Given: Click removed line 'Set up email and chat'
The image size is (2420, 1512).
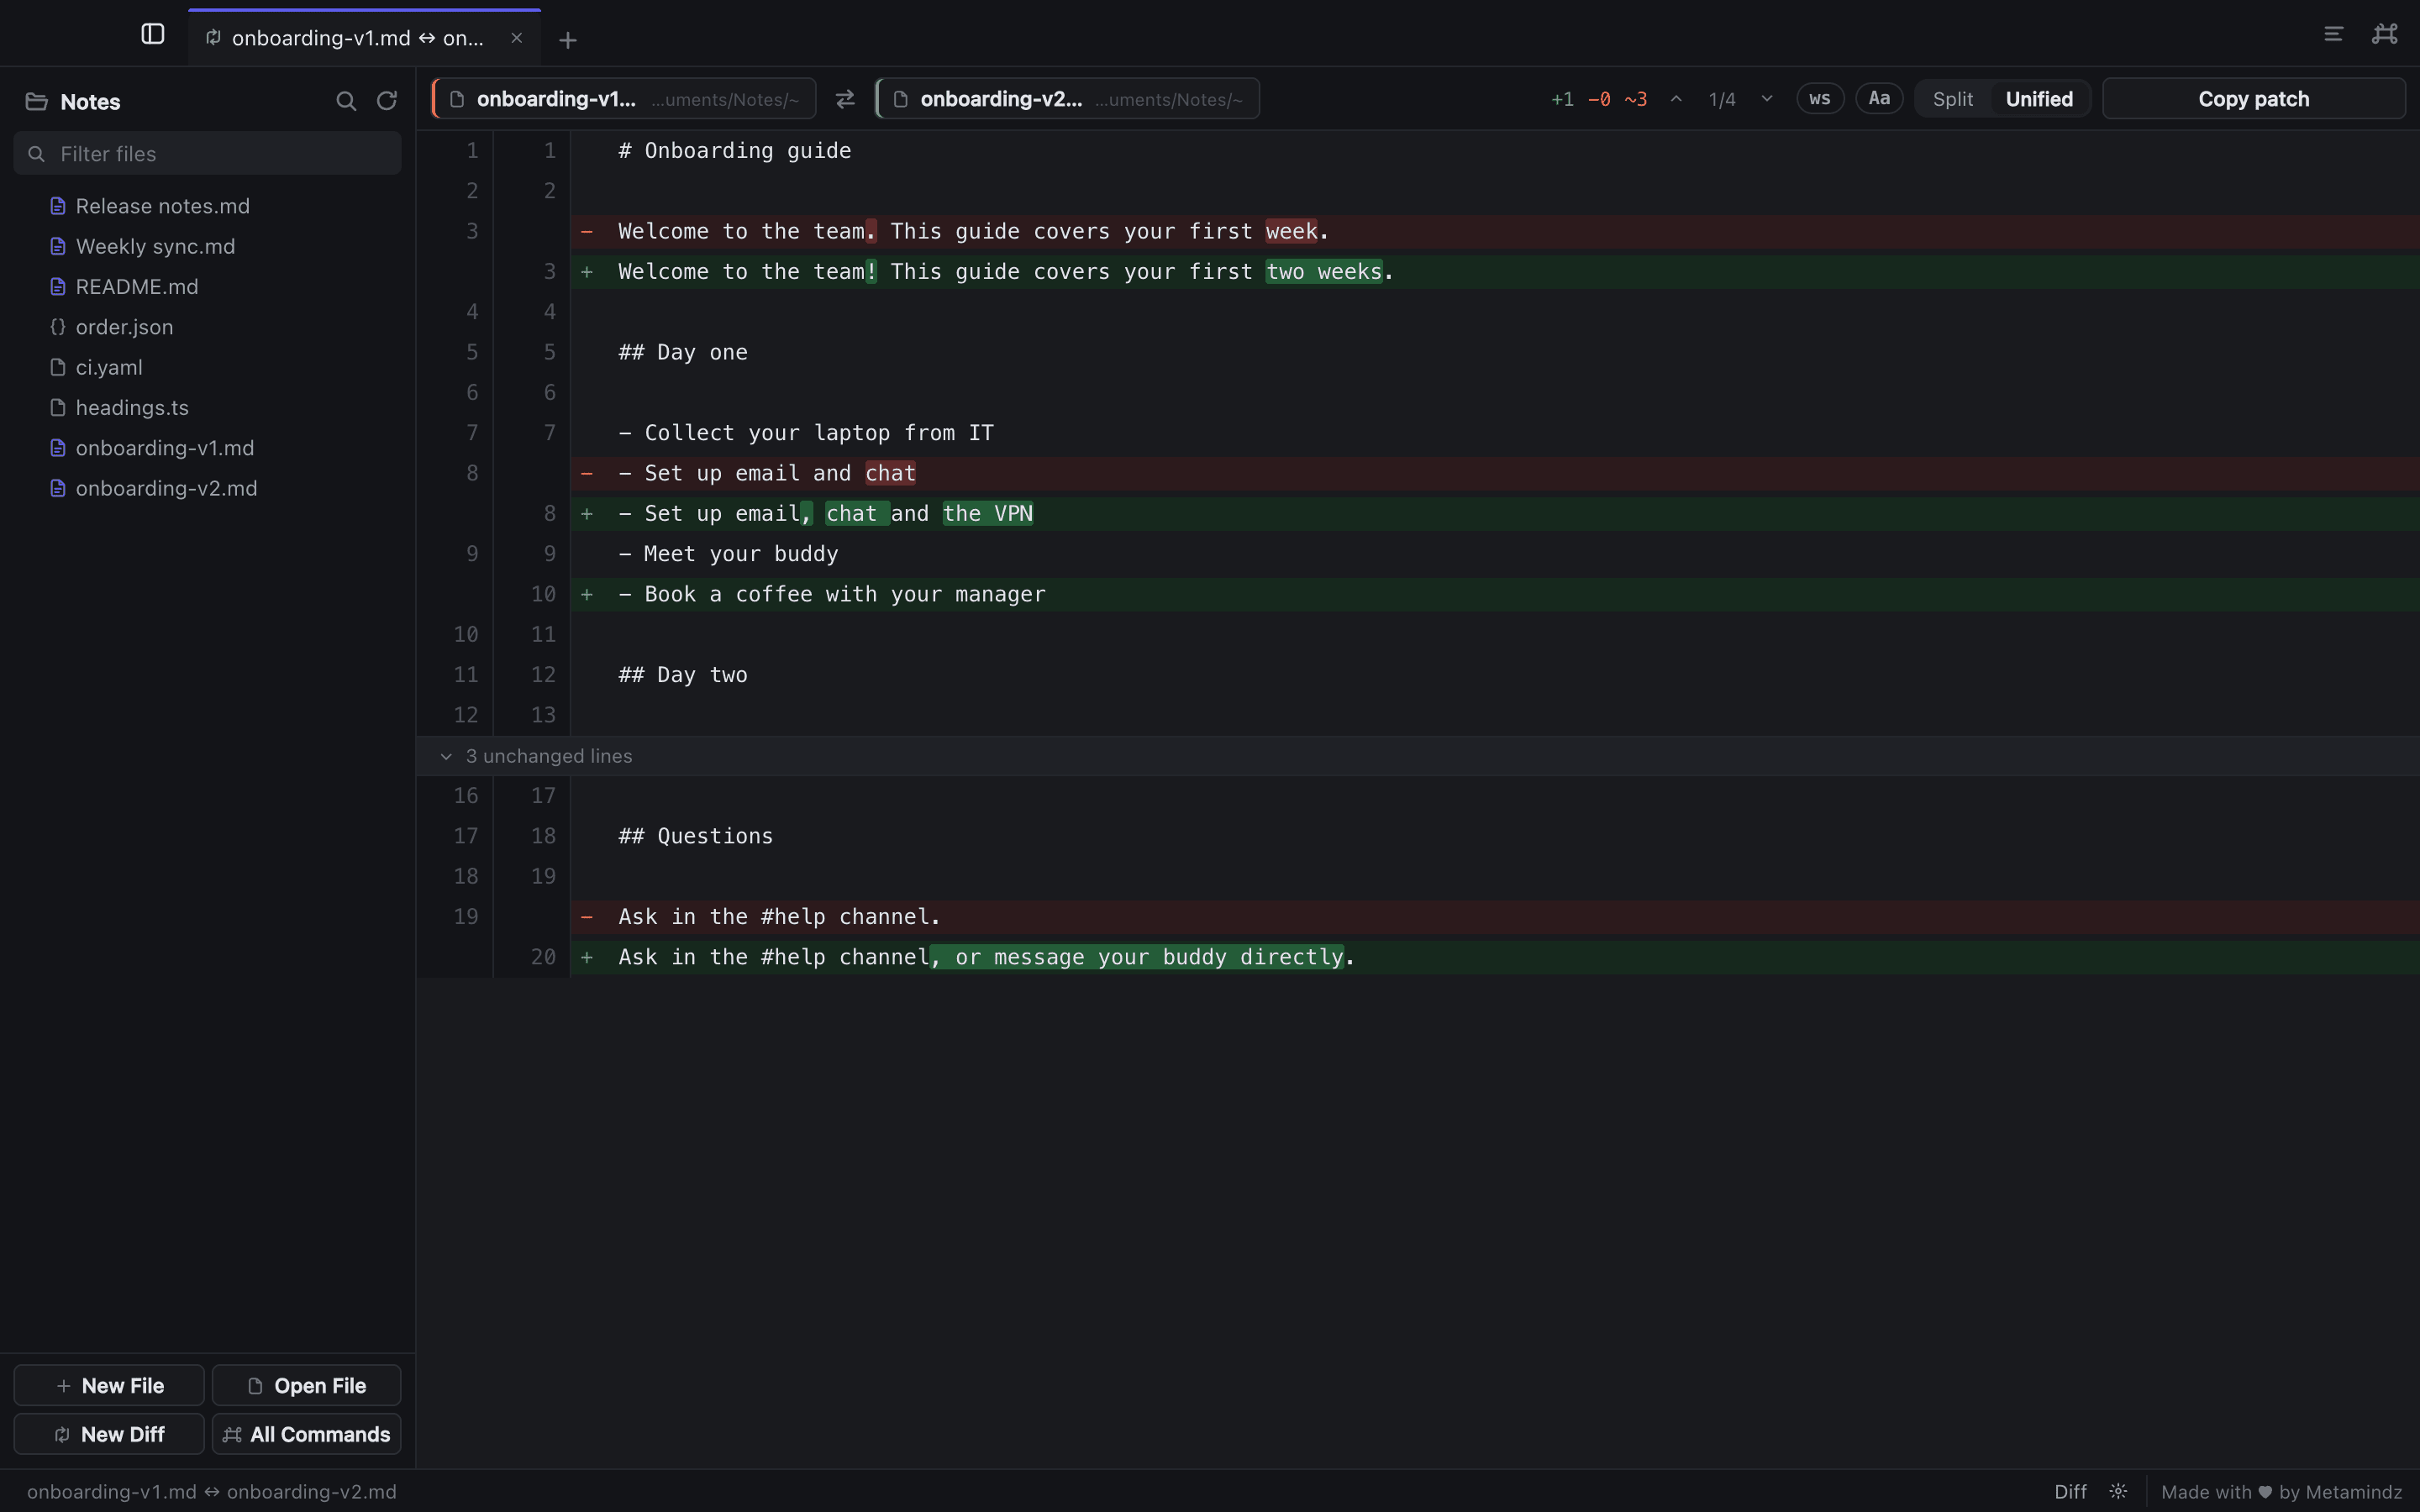Looking at the screenshot, I should (x=1495, y=473).
